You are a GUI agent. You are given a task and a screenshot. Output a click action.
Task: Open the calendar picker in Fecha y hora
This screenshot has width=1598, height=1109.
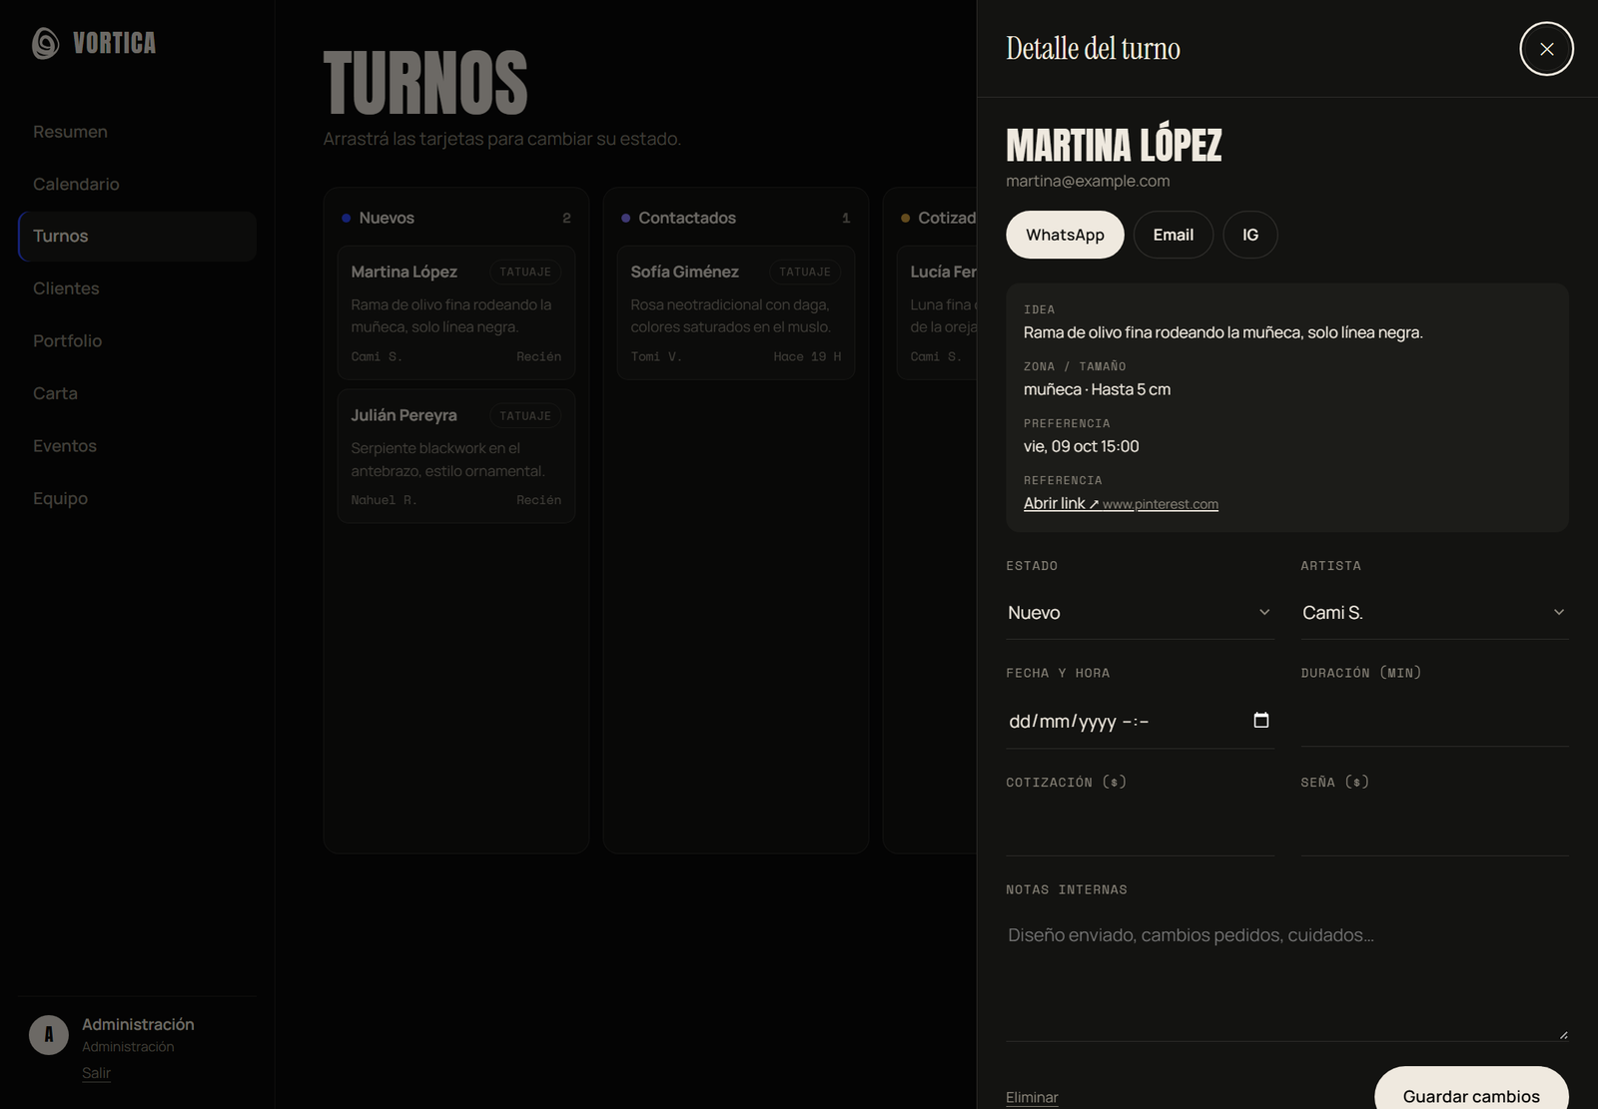(1261, 720)
